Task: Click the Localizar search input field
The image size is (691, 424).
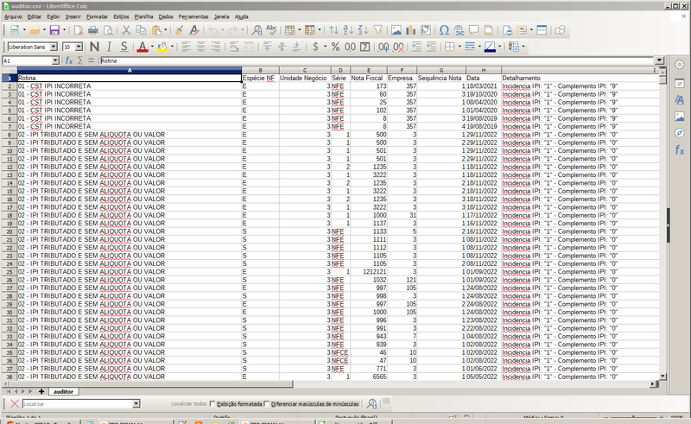Action: pyautogui.click(x=78, y=404)
